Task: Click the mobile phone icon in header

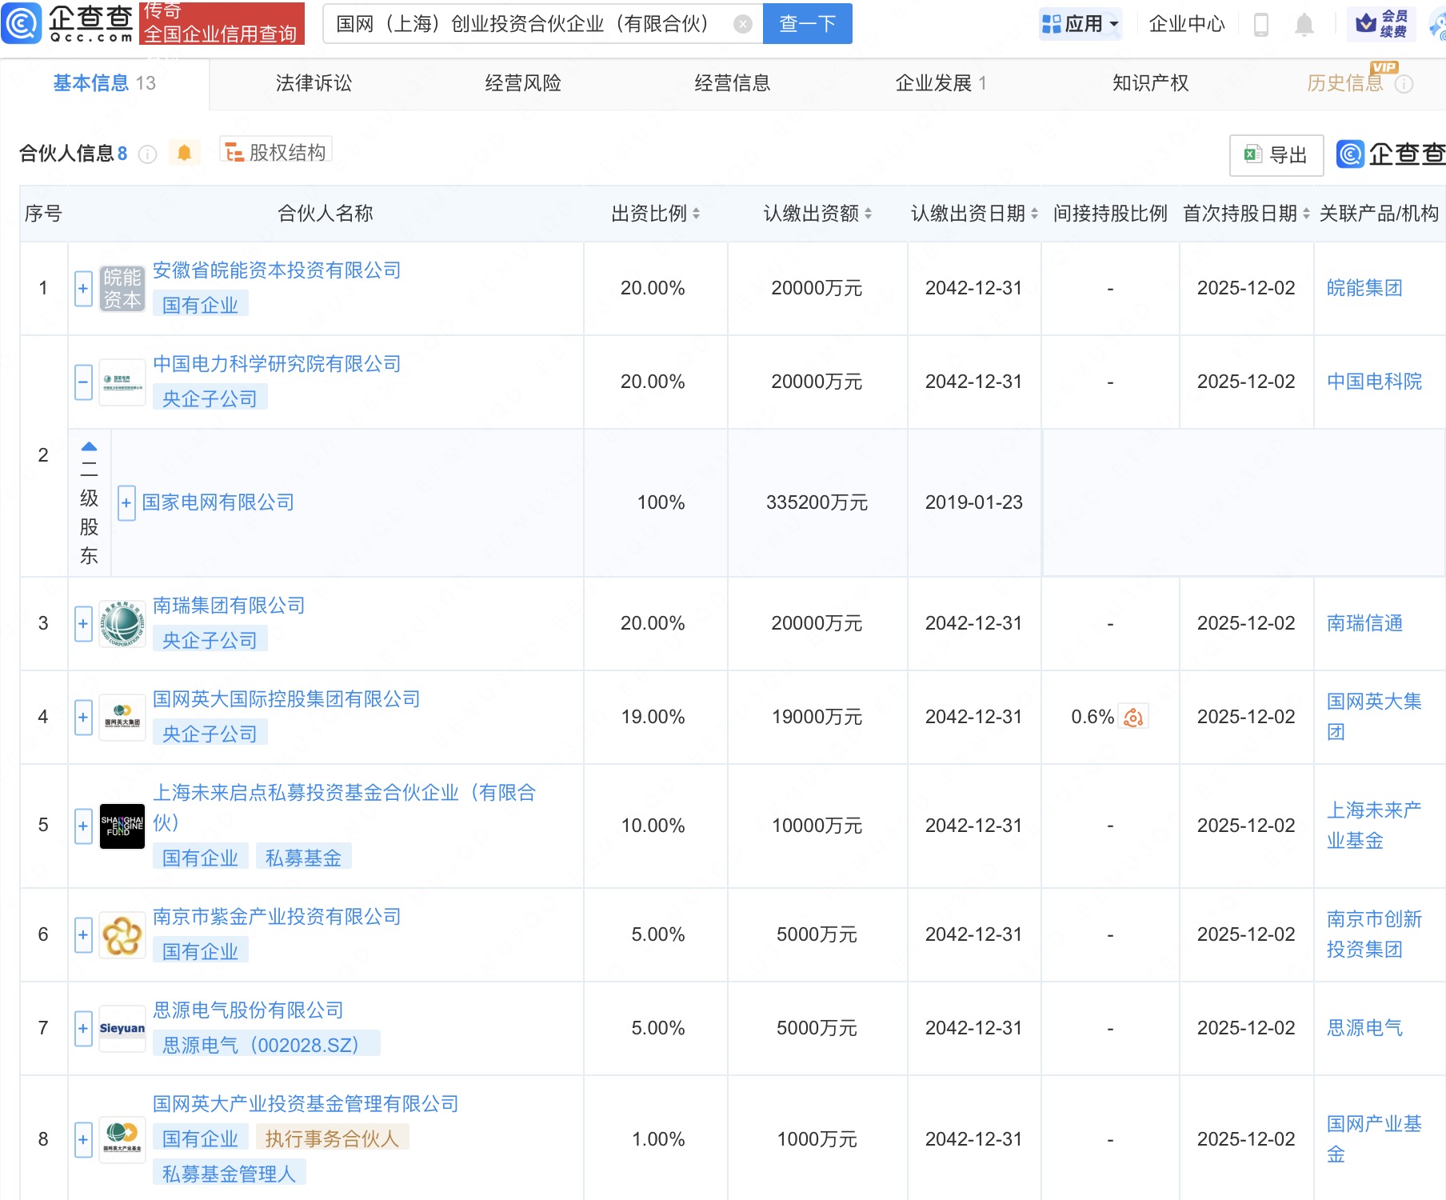Action: click(1261, 25)
